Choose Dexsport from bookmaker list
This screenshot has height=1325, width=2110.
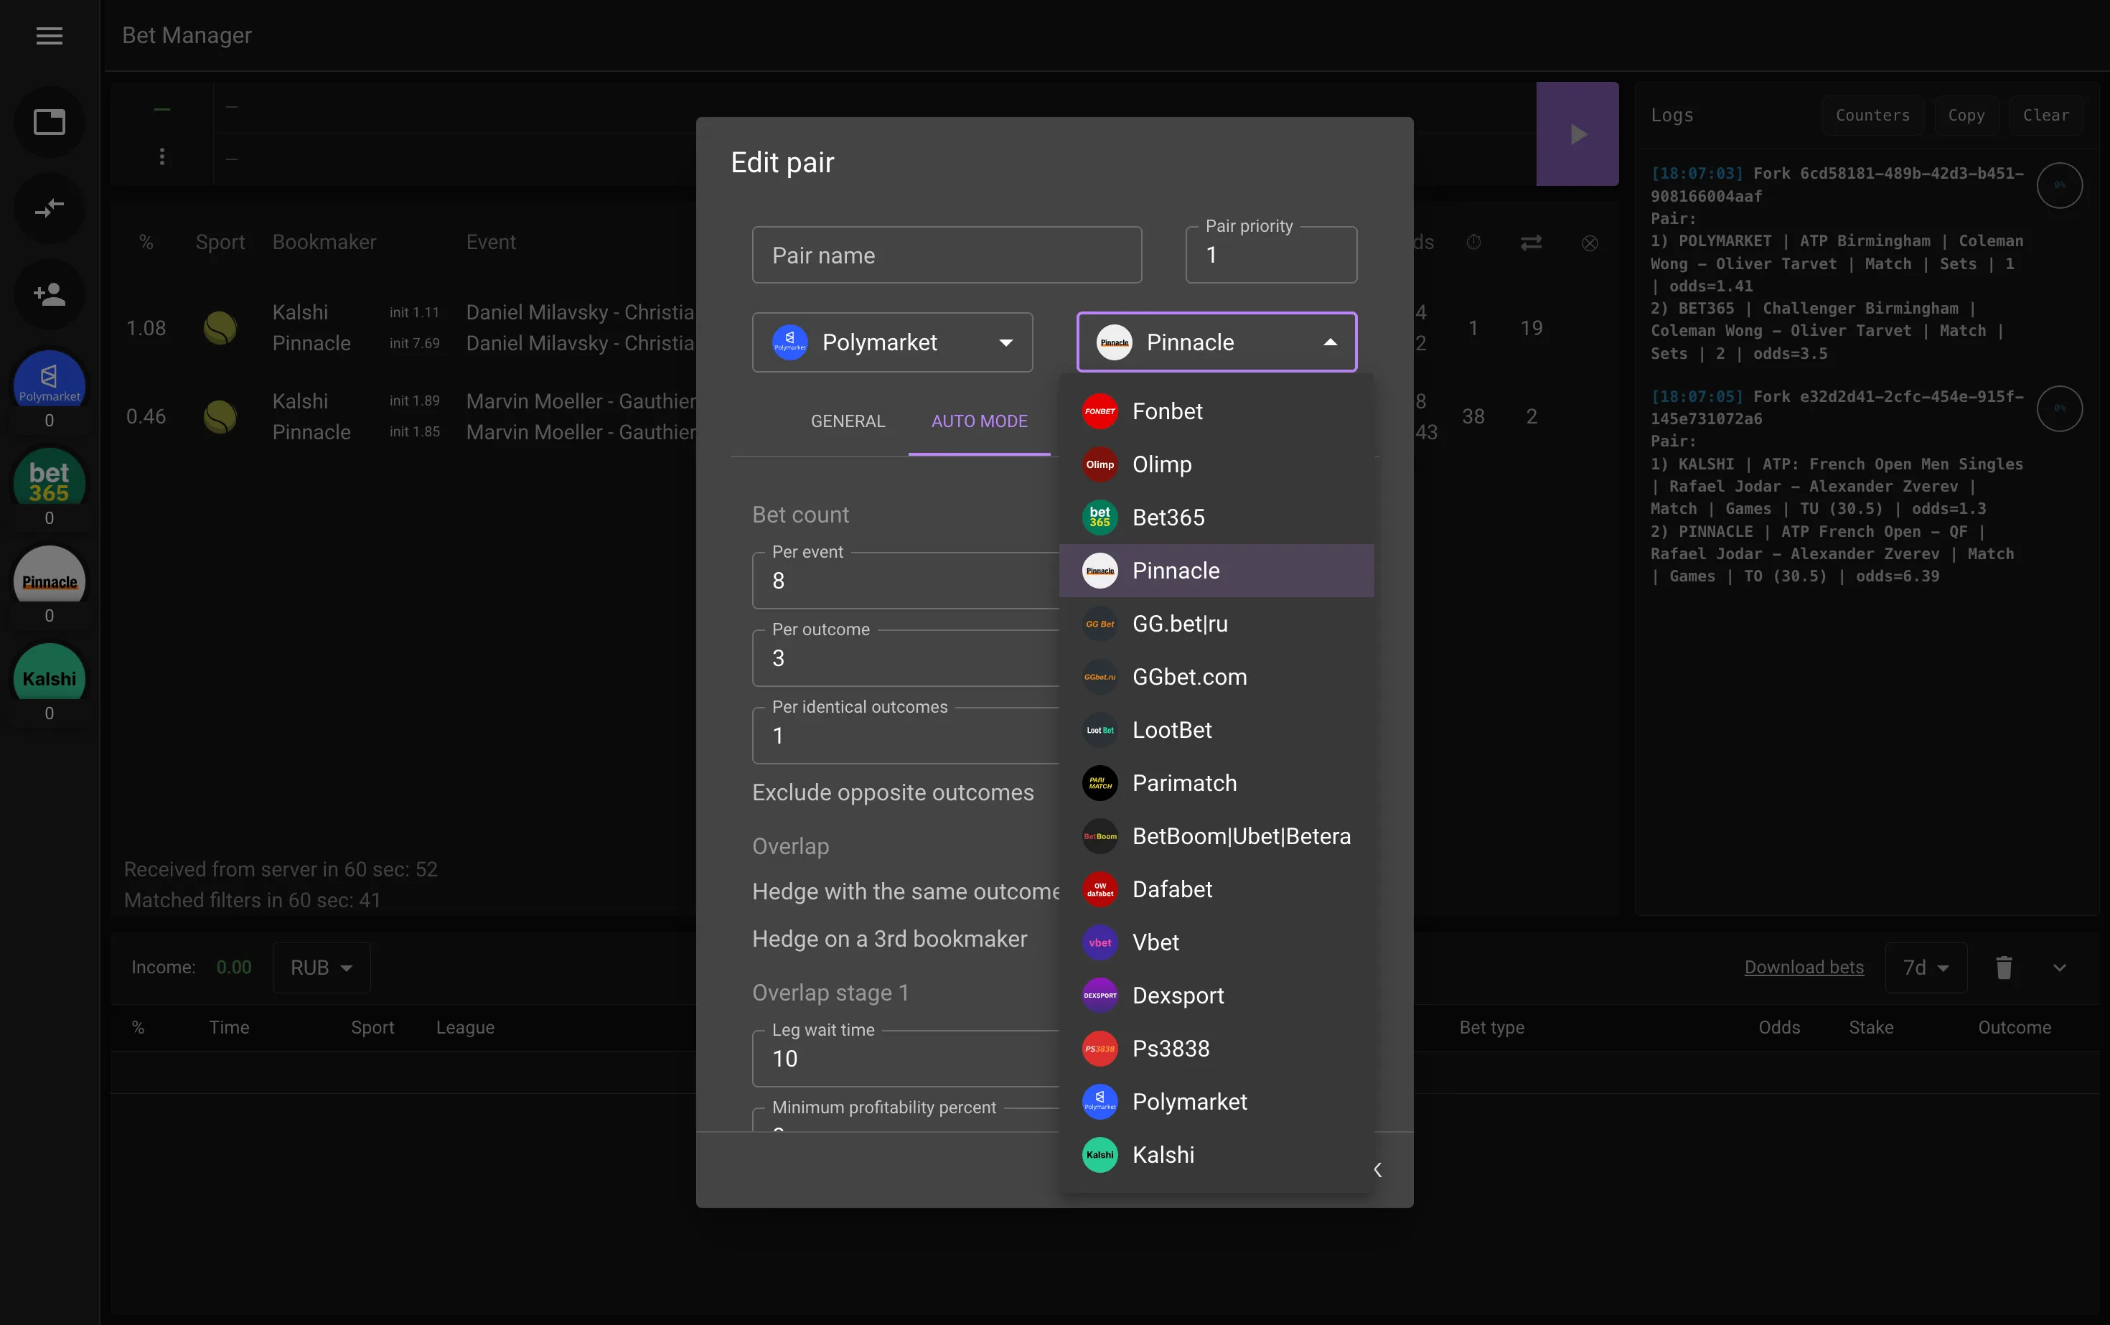click(1216, 996)
